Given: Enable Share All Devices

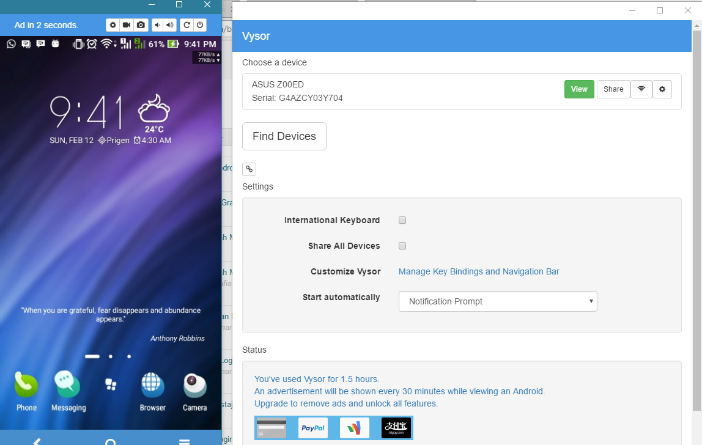Looking at the screenshot, I should (x=402, y=246).
